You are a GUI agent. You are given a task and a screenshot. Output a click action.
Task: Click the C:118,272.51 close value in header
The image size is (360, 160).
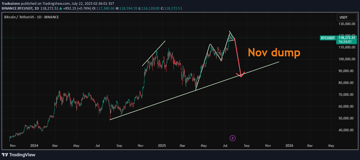coord(172,8)
